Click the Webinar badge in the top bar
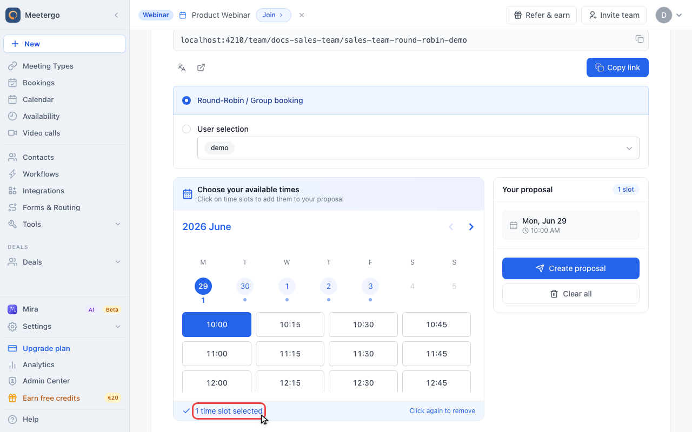 pos(156,15)
